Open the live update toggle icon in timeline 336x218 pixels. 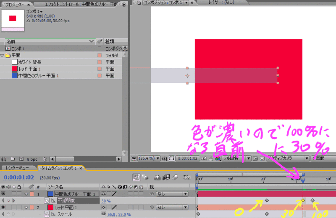tap(136, 177)
